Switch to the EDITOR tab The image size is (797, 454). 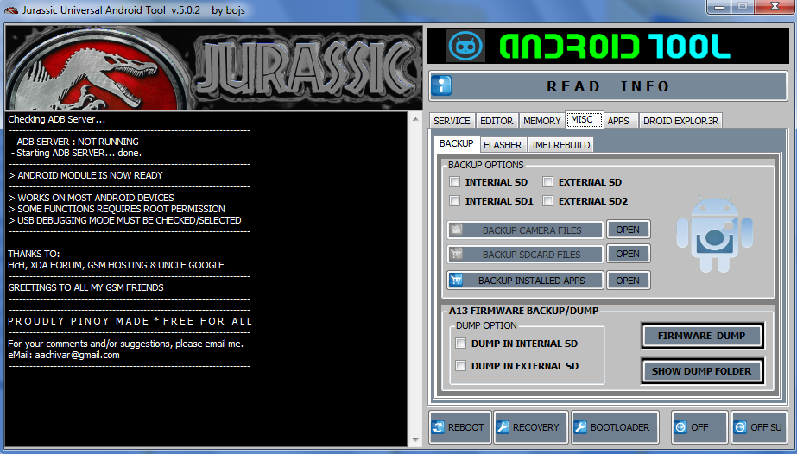coord(497,121)
